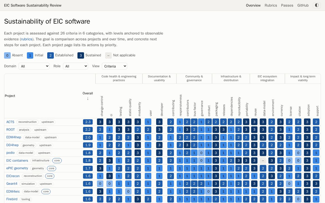Click the tooling tag next to Firebird
The width and height of the screenshot is (325, 203).
(26, 199)
